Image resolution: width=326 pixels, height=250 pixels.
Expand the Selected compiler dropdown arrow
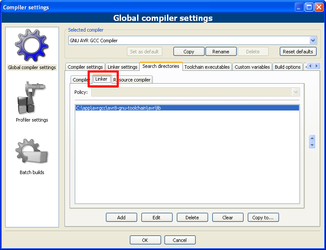coord(313,41)
